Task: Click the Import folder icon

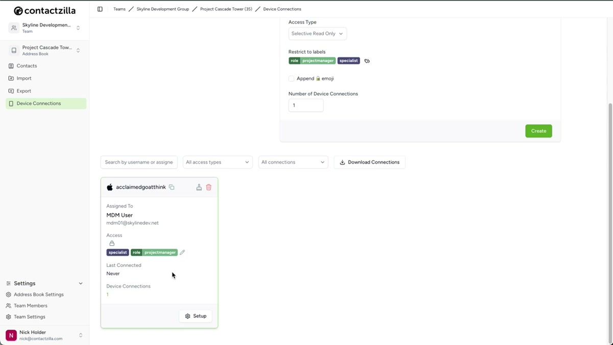Action: tap(11, 78)
